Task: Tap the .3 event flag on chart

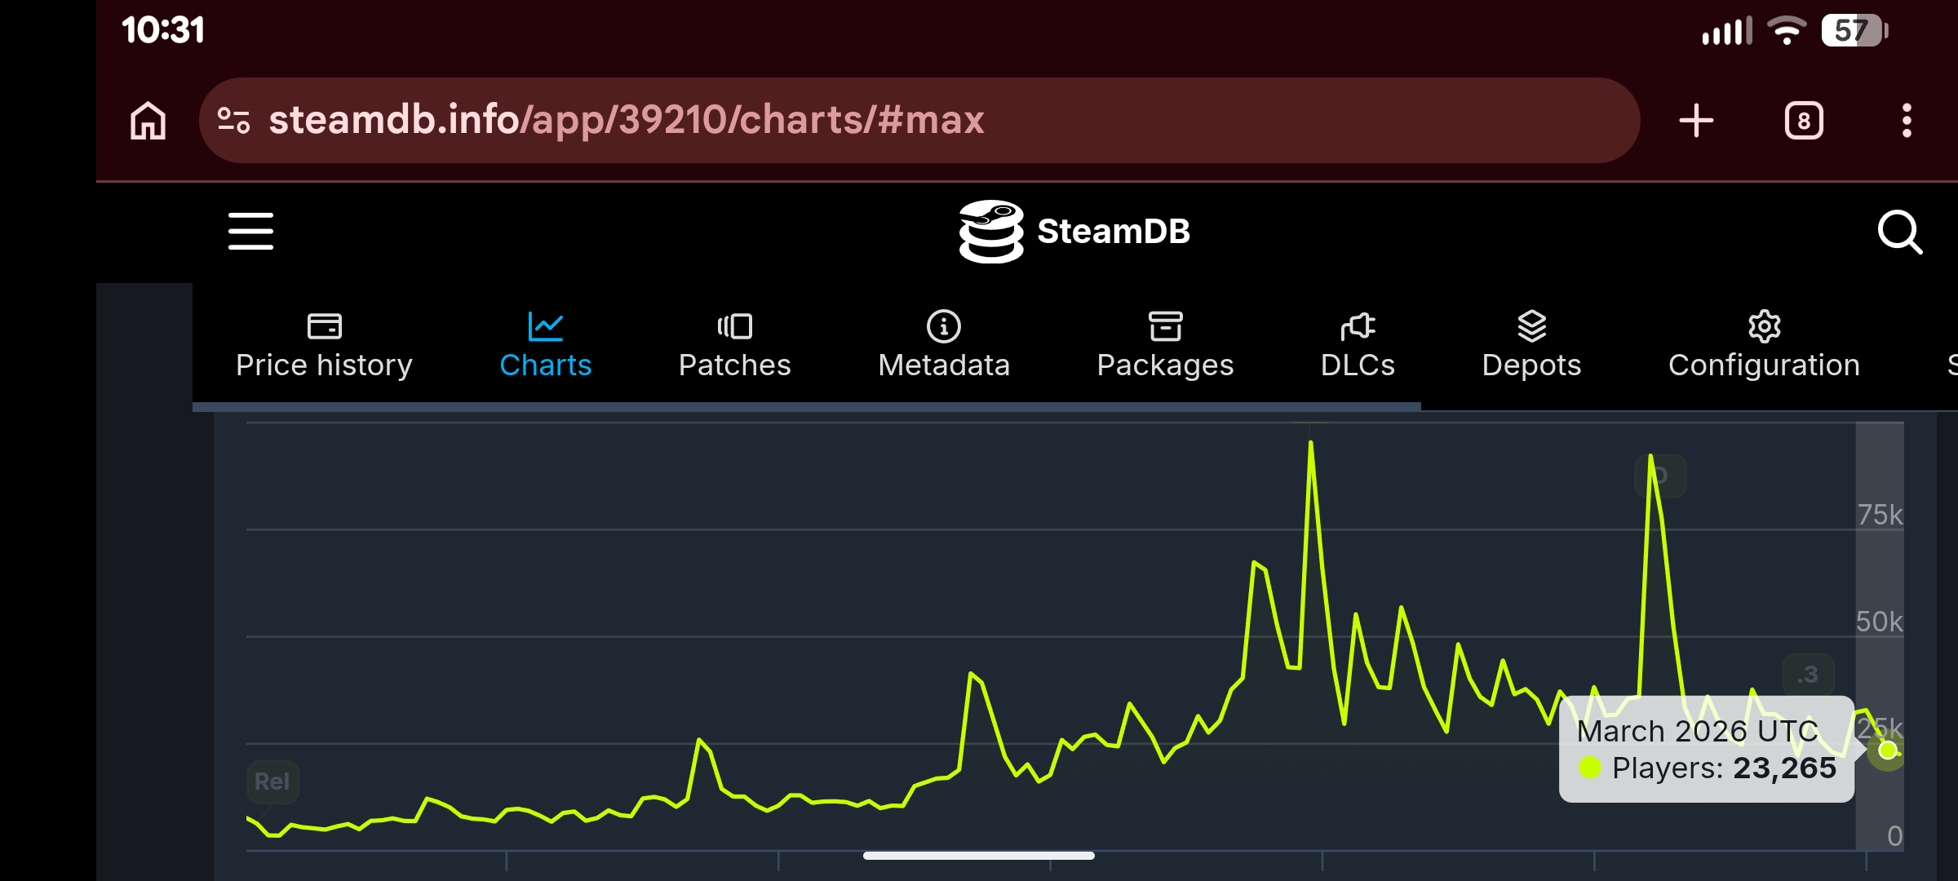Action: click(1809, 675)
